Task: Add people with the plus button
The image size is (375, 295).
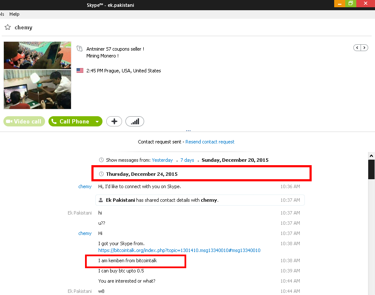Action: tap(114, 121)
